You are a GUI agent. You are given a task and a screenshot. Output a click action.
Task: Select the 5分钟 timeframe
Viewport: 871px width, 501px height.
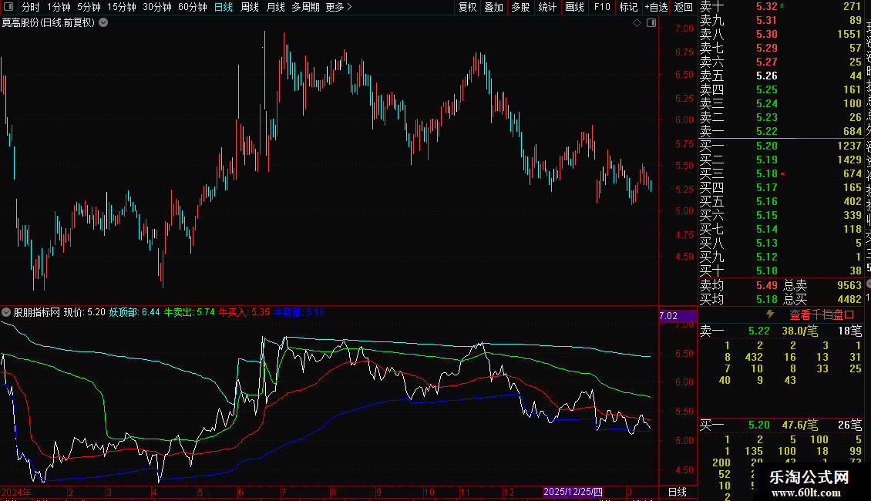click(x=89, y=7)
